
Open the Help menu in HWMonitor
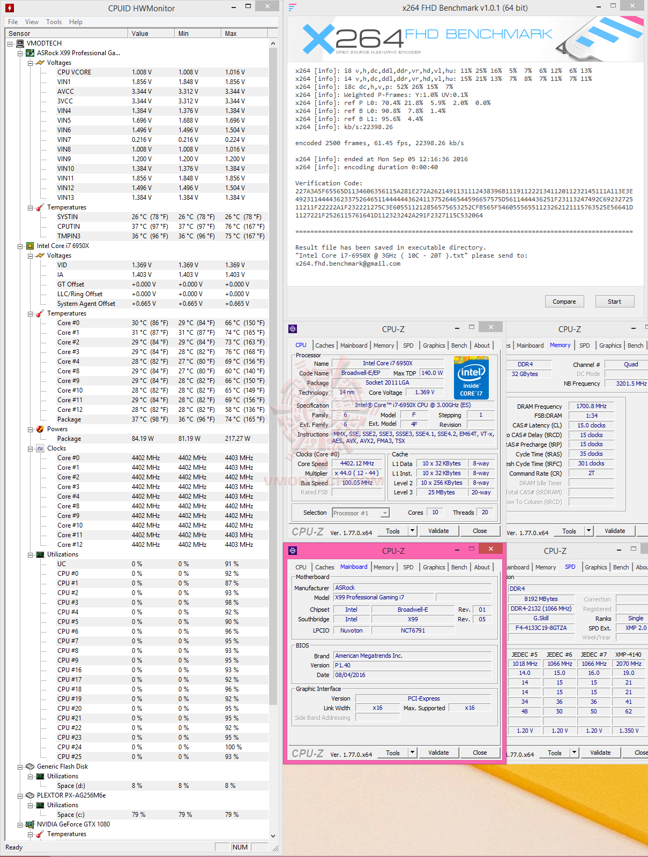click(x=76, y=22)
